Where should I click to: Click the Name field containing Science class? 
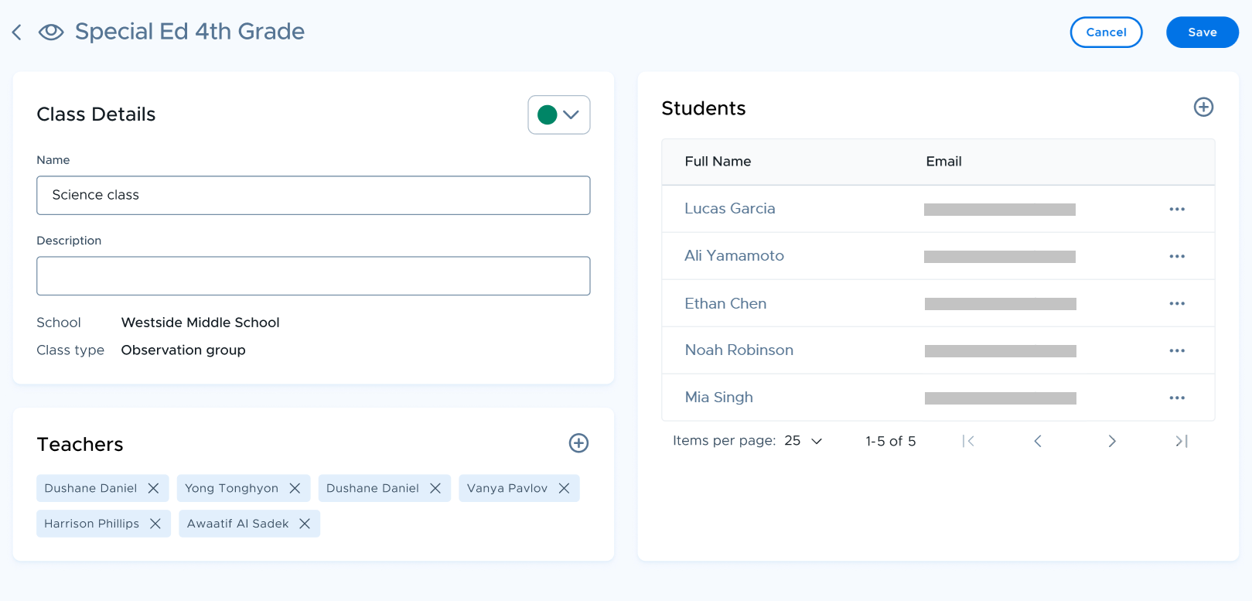313,195
